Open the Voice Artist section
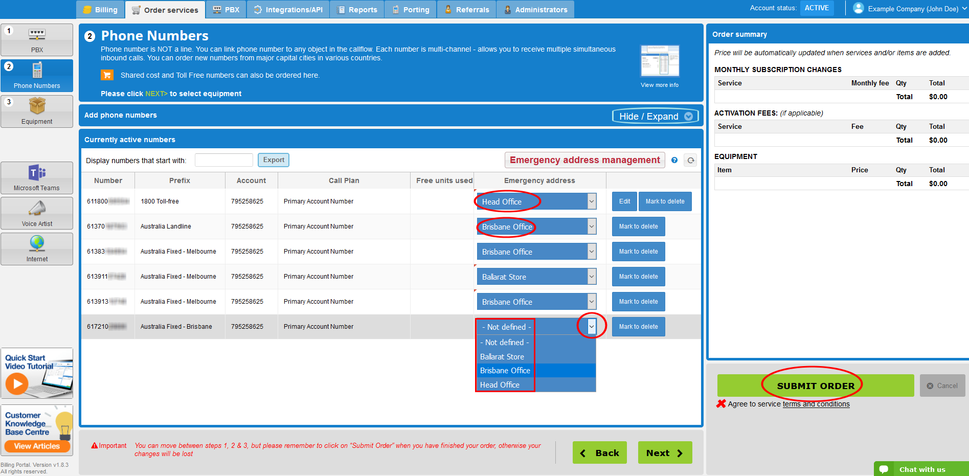Image resolution: width=969 pixels, height=476 pixels. point(37,209)
